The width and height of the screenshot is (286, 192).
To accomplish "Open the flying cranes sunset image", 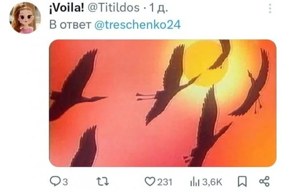I will (x=163, y=103).
